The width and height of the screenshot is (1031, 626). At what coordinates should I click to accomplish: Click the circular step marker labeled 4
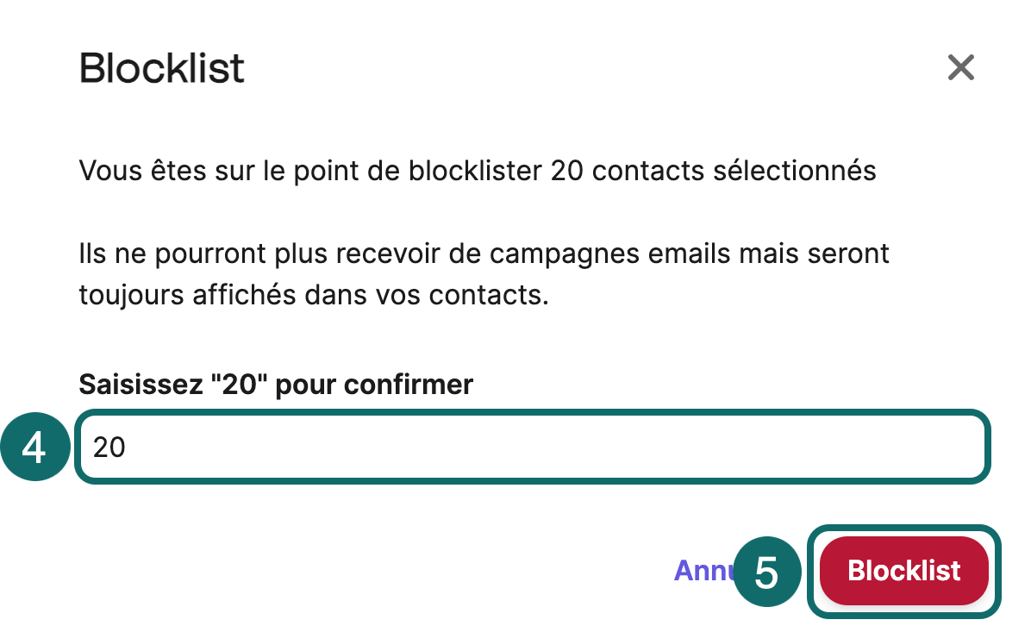[x=35, y=447]
